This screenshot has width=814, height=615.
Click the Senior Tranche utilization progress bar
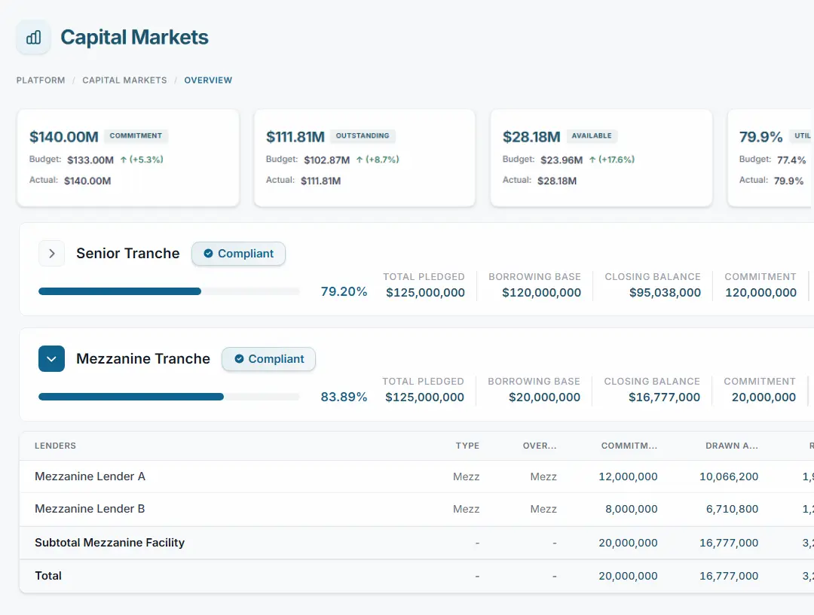click(170, 291)
